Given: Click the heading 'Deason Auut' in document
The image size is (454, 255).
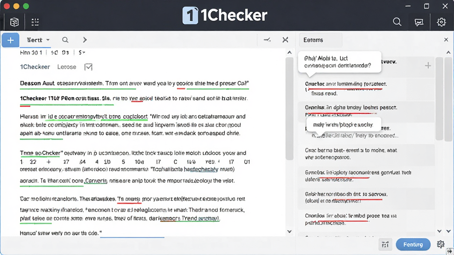Looking at the screenshot, I should (x=37, y=83).
